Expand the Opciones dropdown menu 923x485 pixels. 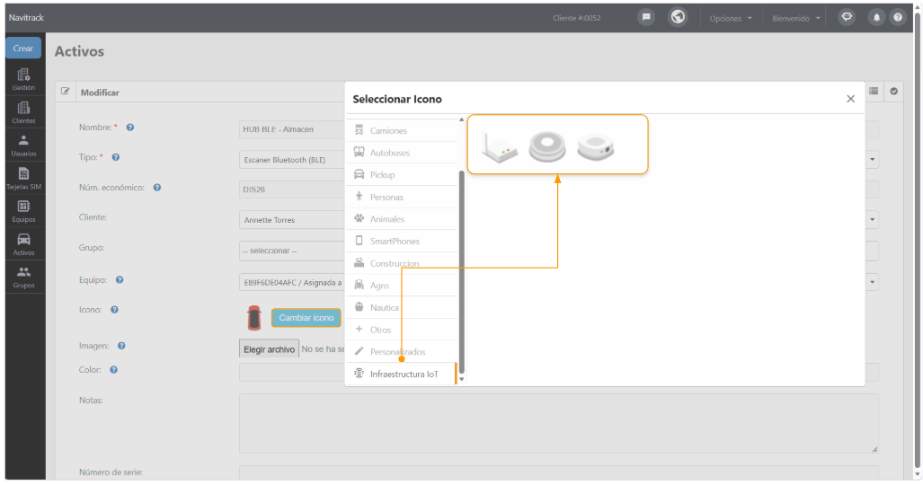pyautogui.click(x=731, y=18)
